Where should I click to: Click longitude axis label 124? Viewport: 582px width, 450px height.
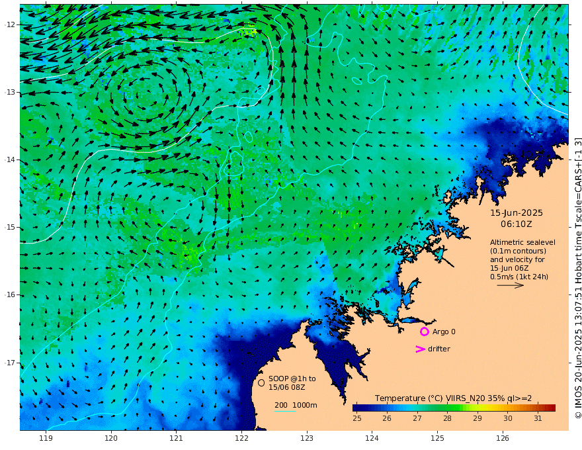[372, 438]
